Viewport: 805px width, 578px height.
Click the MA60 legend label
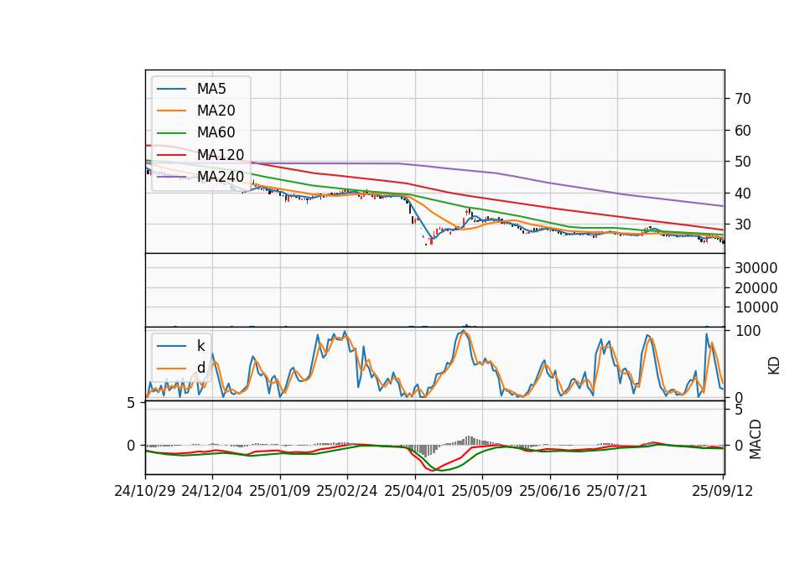[x=216, y=133]
